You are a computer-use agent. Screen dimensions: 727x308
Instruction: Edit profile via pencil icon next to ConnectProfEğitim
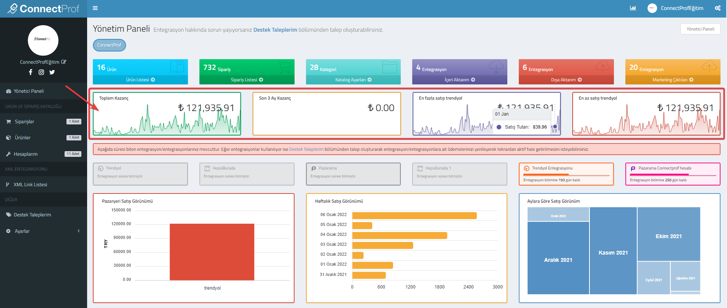[x=64, y=62]
